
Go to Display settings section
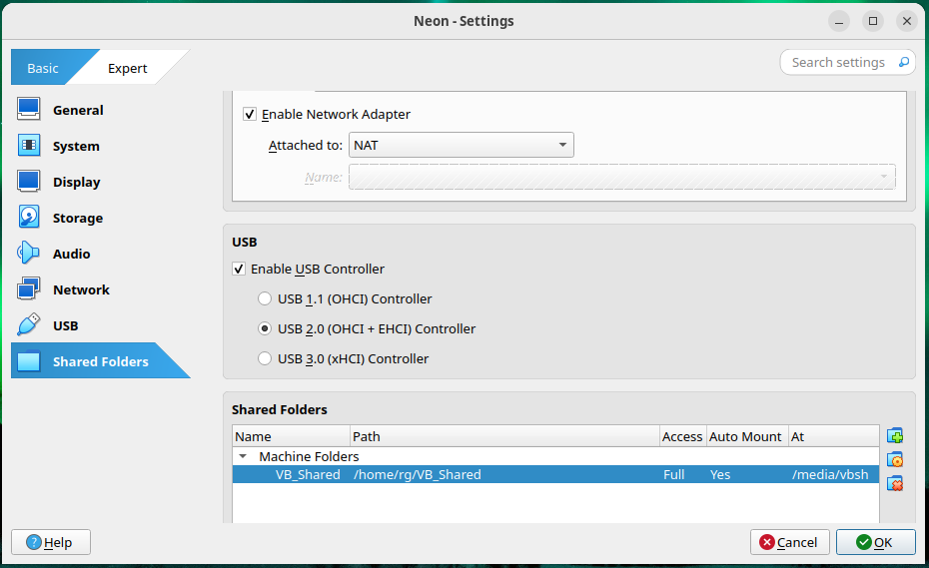click(76, 182)
